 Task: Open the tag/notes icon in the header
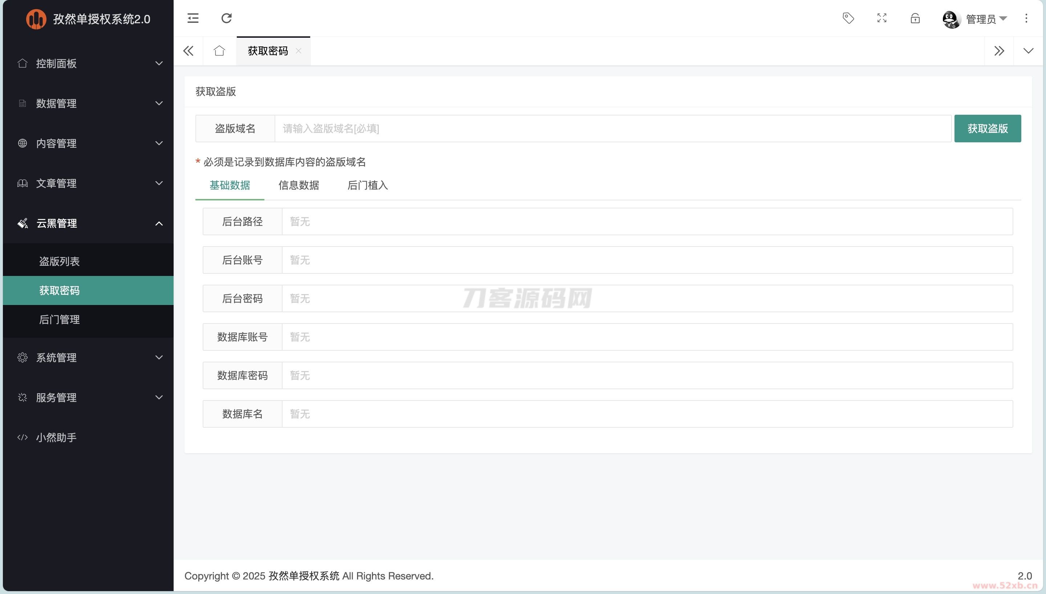[848, 18]
